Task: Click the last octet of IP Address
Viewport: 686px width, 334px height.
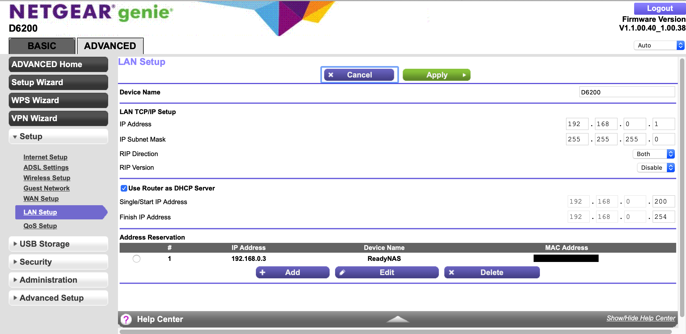Action: (x=664, y=124)
